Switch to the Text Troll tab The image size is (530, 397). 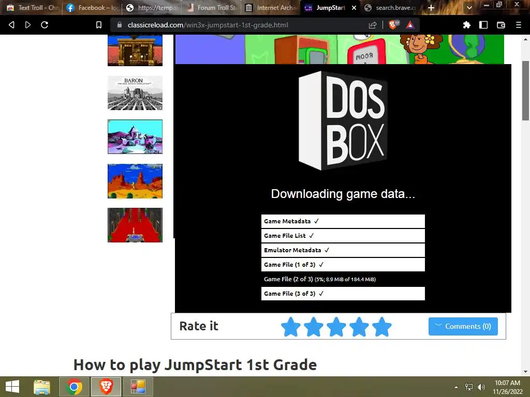(32, 7)
